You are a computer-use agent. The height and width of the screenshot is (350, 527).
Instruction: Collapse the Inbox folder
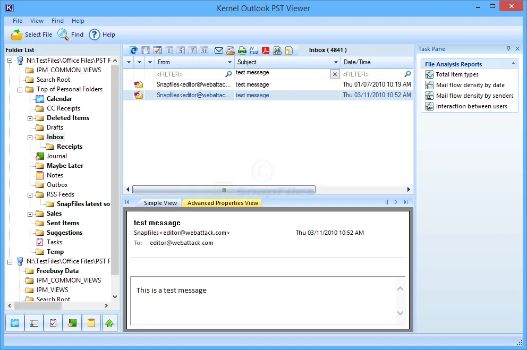point(31,136)
